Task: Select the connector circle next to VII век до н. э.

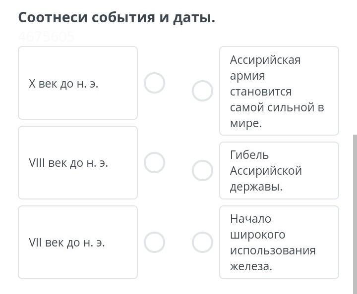Action: pyautogui.click(x=154, y=242)
